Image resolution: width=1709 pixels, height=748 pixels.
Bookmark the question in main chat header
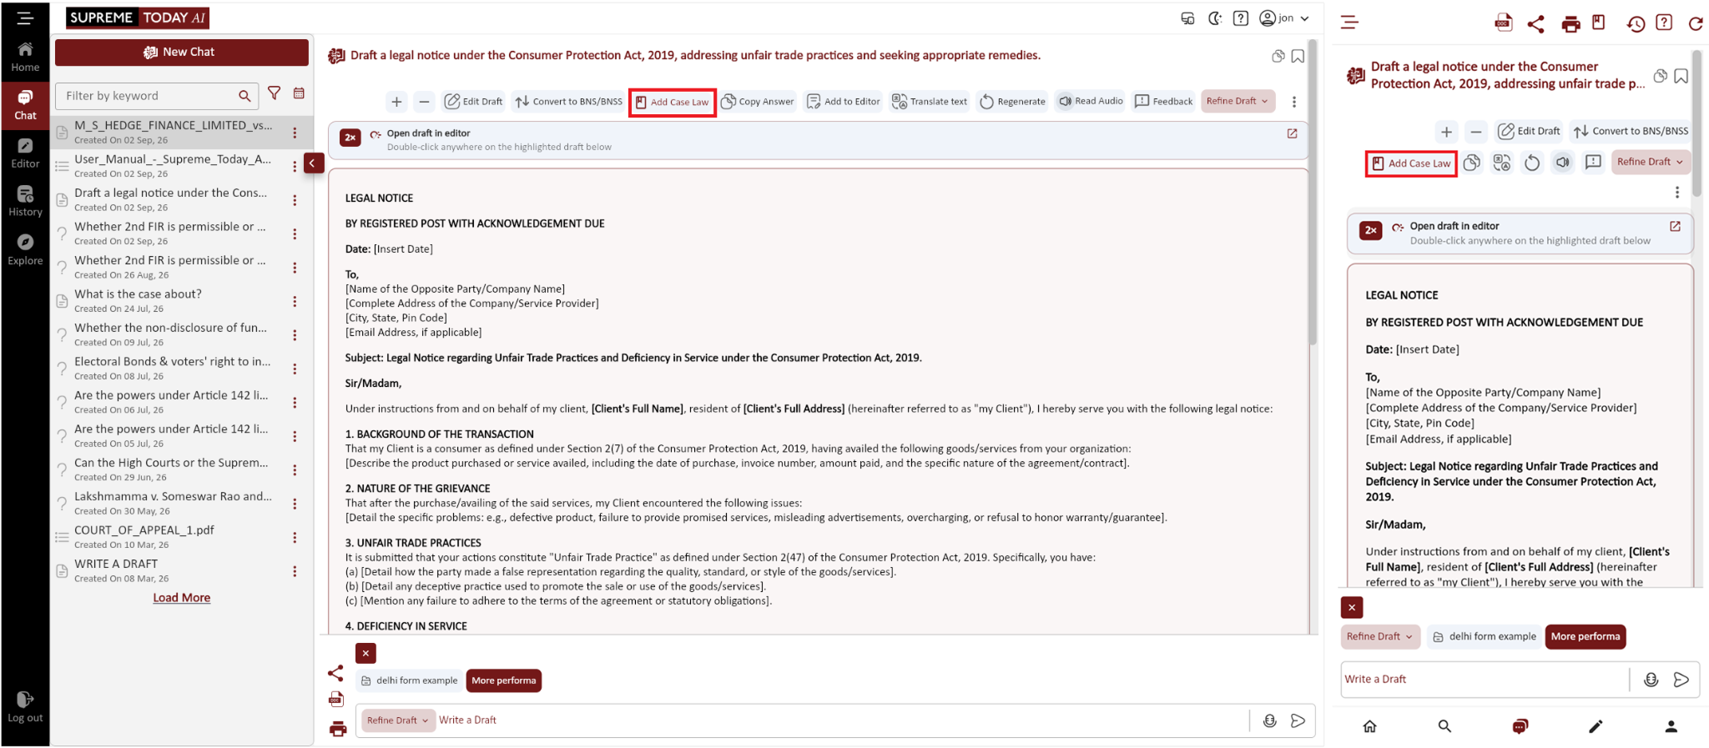(x=1298, y=57)
